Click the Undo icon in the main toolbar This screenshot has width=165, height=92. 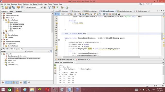coord(19,7)
